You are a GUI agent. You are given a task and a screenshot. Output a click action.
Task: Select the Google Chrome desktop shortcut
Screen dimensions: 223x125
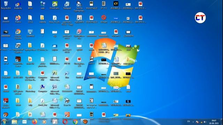[x=18, y=34]
